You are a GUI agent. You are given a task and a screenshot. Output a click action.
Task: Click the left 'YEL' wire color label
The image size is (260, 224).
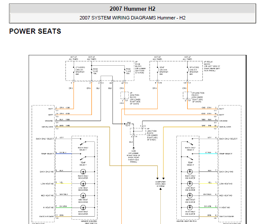[x=62, y=182]
